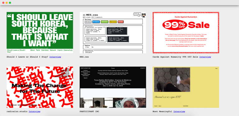Click the green Success button in the NES.css preview

[x=105, y=22]
